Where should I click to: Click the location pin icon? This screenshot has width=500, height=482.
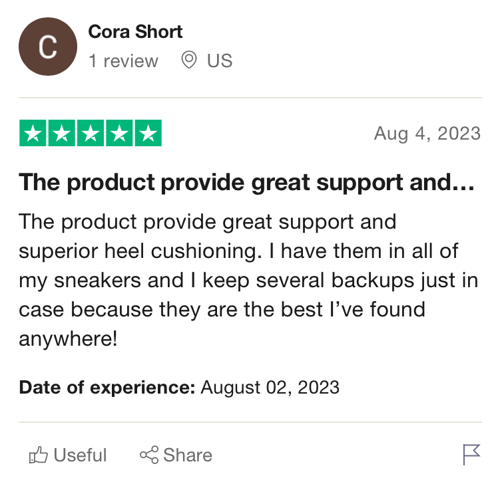189,60
